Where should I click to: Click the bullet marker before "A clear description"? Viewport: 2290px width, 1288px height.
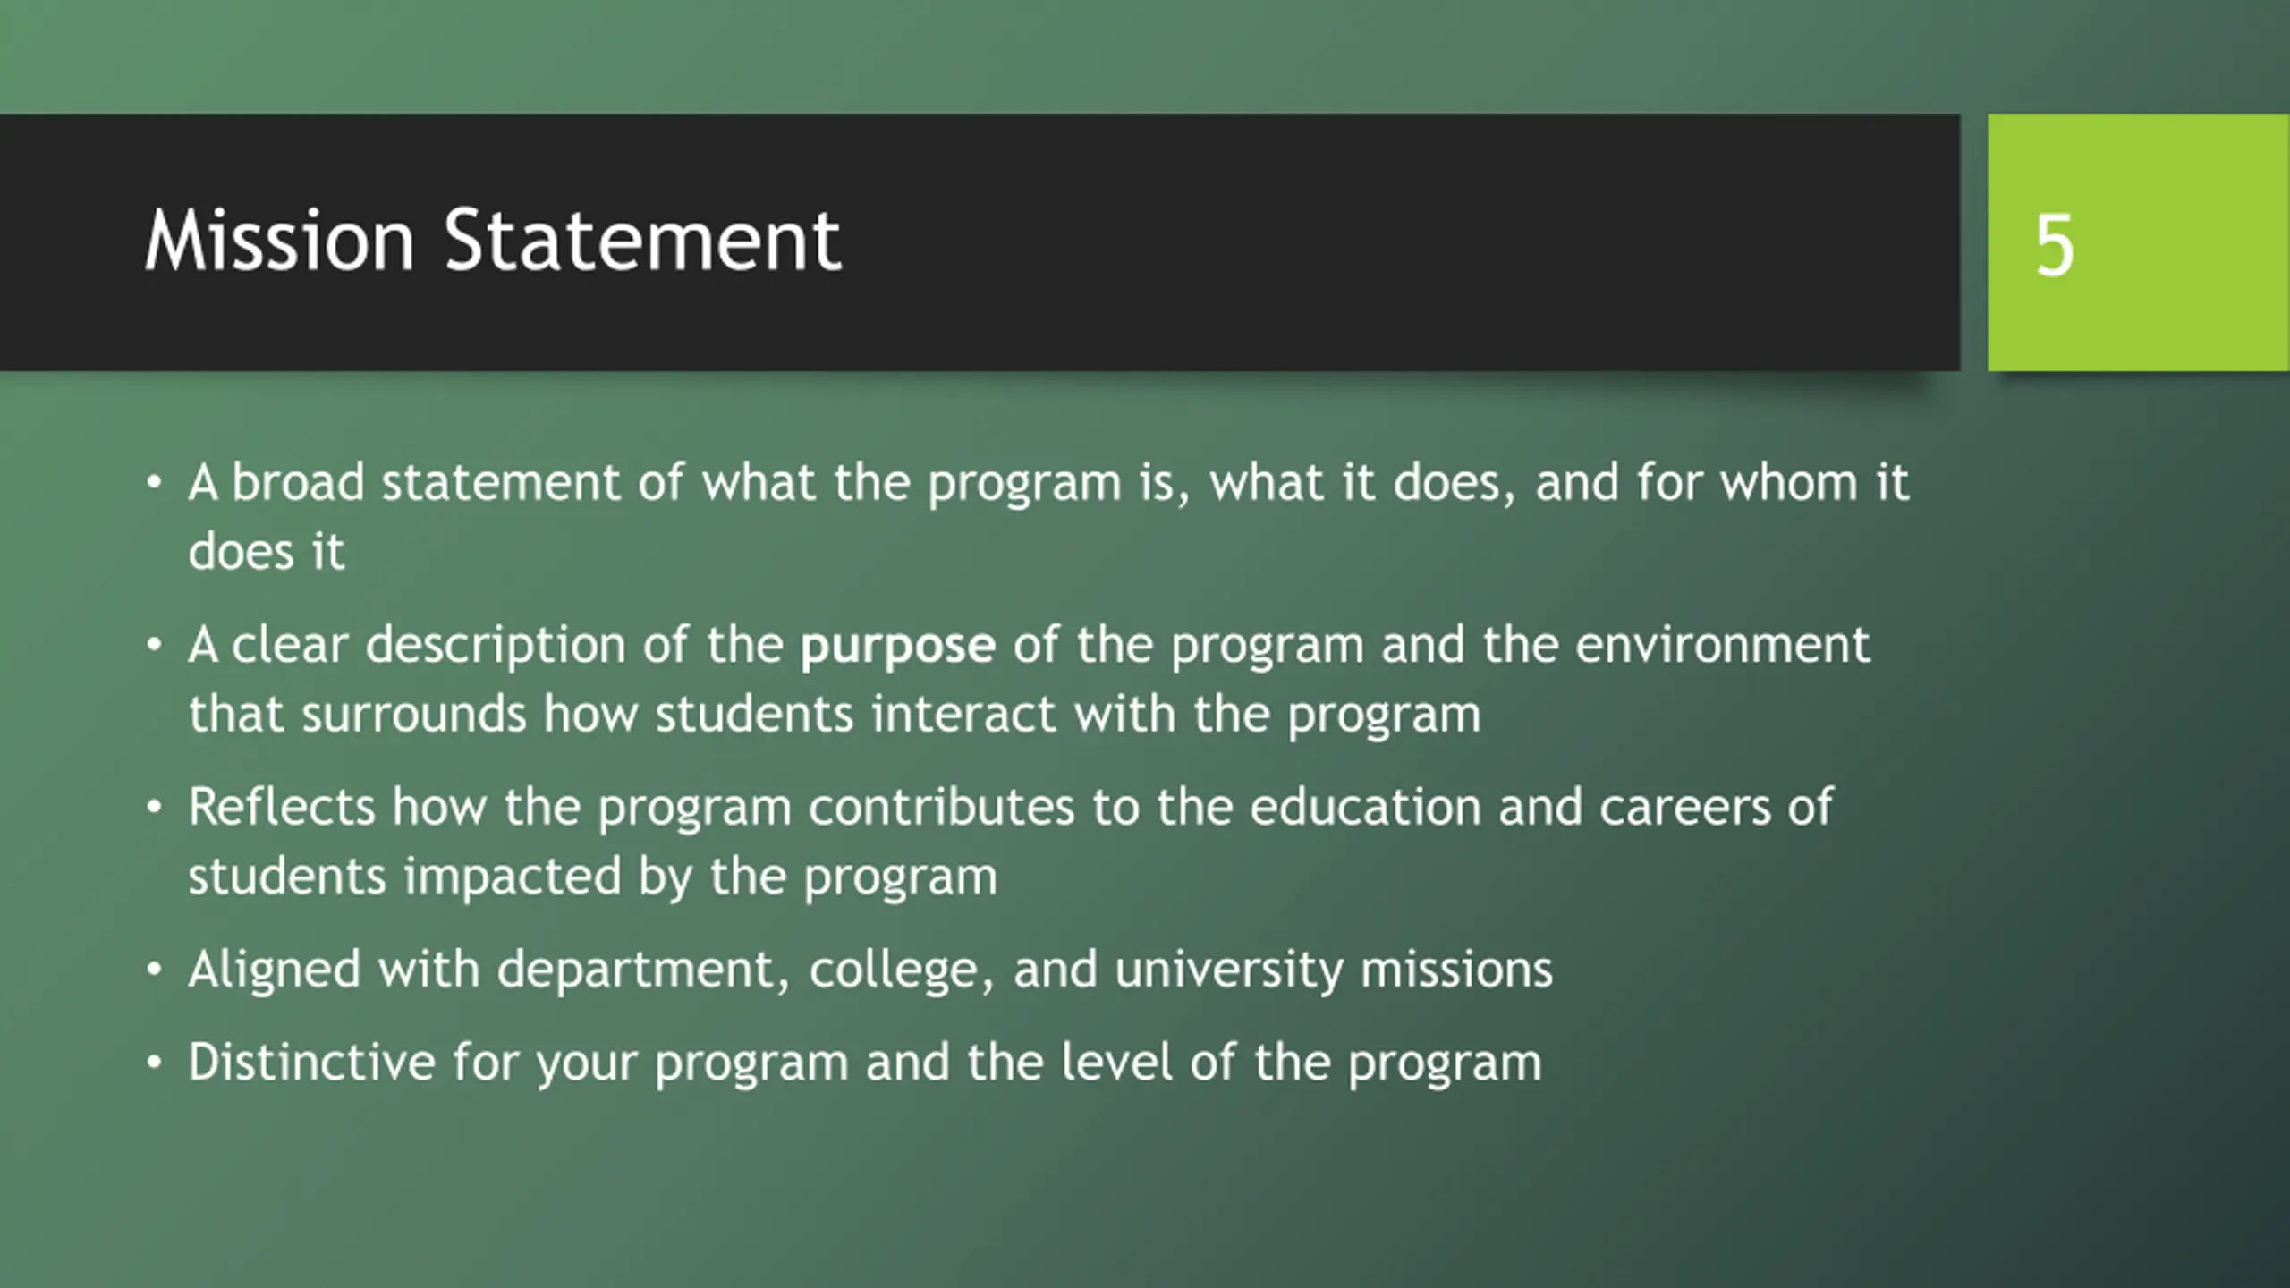[155, 645]
